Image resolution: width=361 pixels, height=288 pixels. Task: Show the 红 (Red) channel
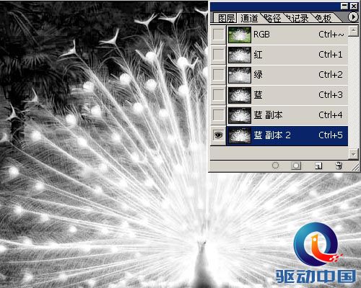(219, 55)
